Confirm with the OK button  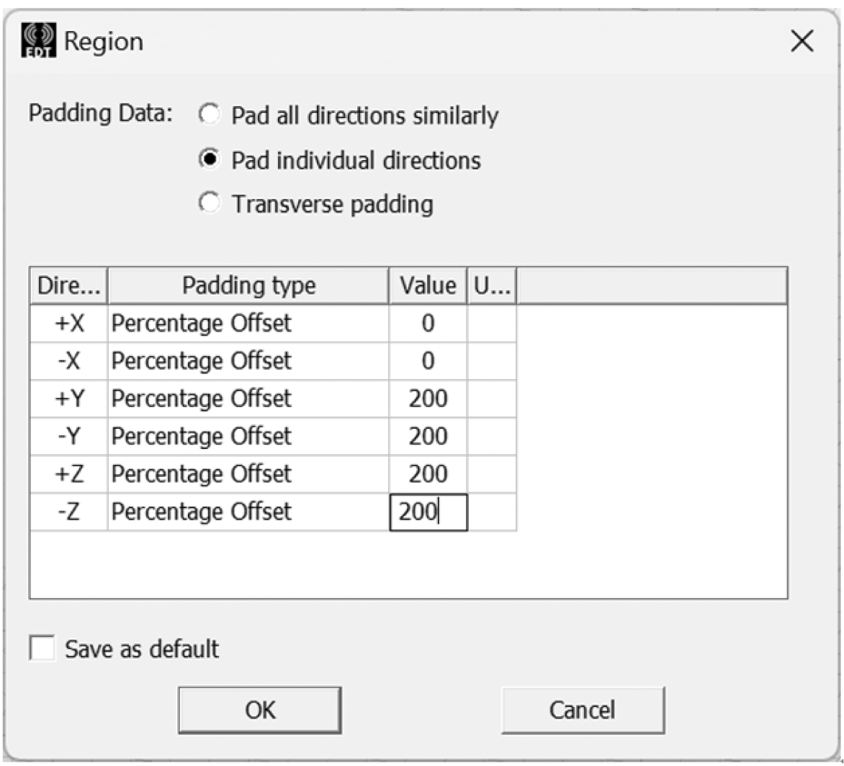click(x=260, y=710)
